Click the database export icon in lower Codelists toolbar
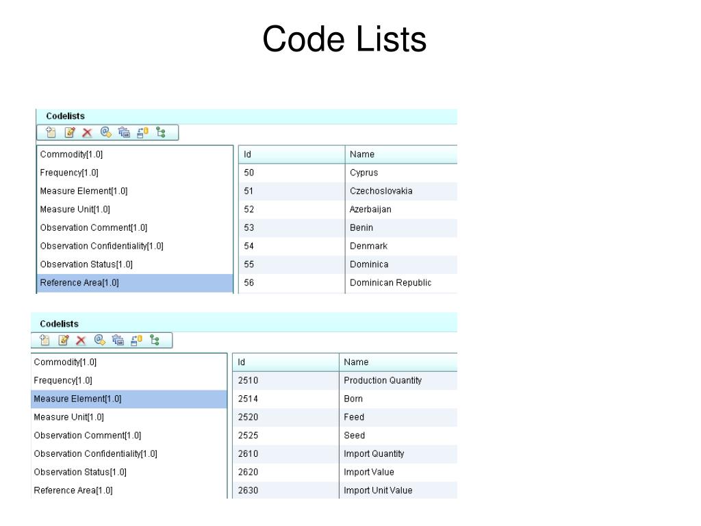Screen dimensions: 701x526 [x=136, y=340]
